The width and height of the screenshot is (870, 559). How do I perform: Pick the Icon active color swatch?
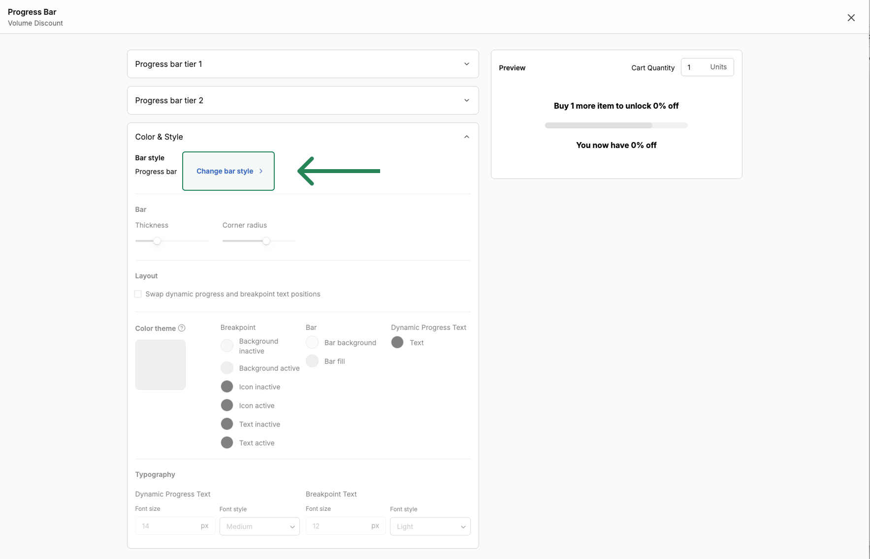(x=227, y=405)
